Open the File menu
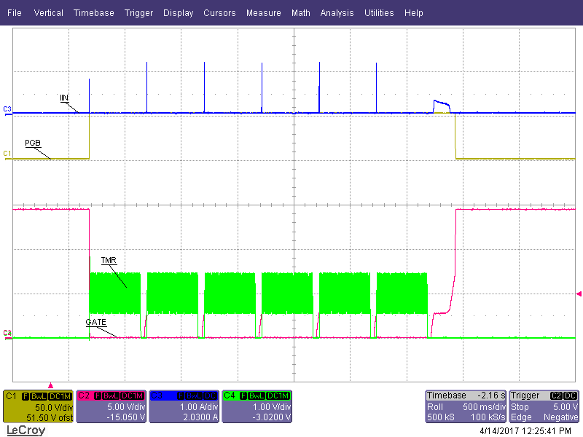The height and width of the screenshot is (437, 583). [15, 13]
